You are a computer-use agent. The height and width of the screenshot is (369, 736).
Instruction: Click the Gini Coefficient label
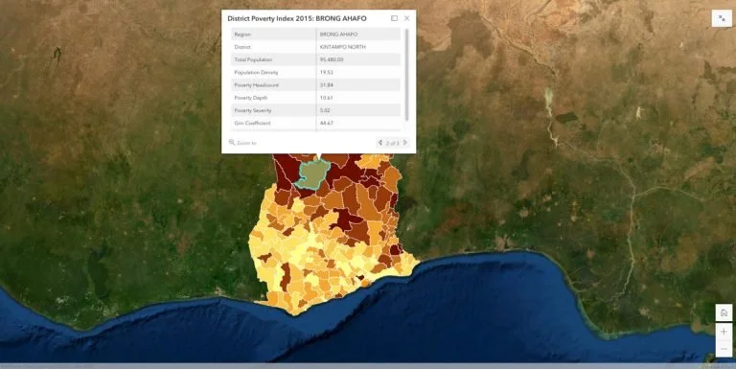253,123
